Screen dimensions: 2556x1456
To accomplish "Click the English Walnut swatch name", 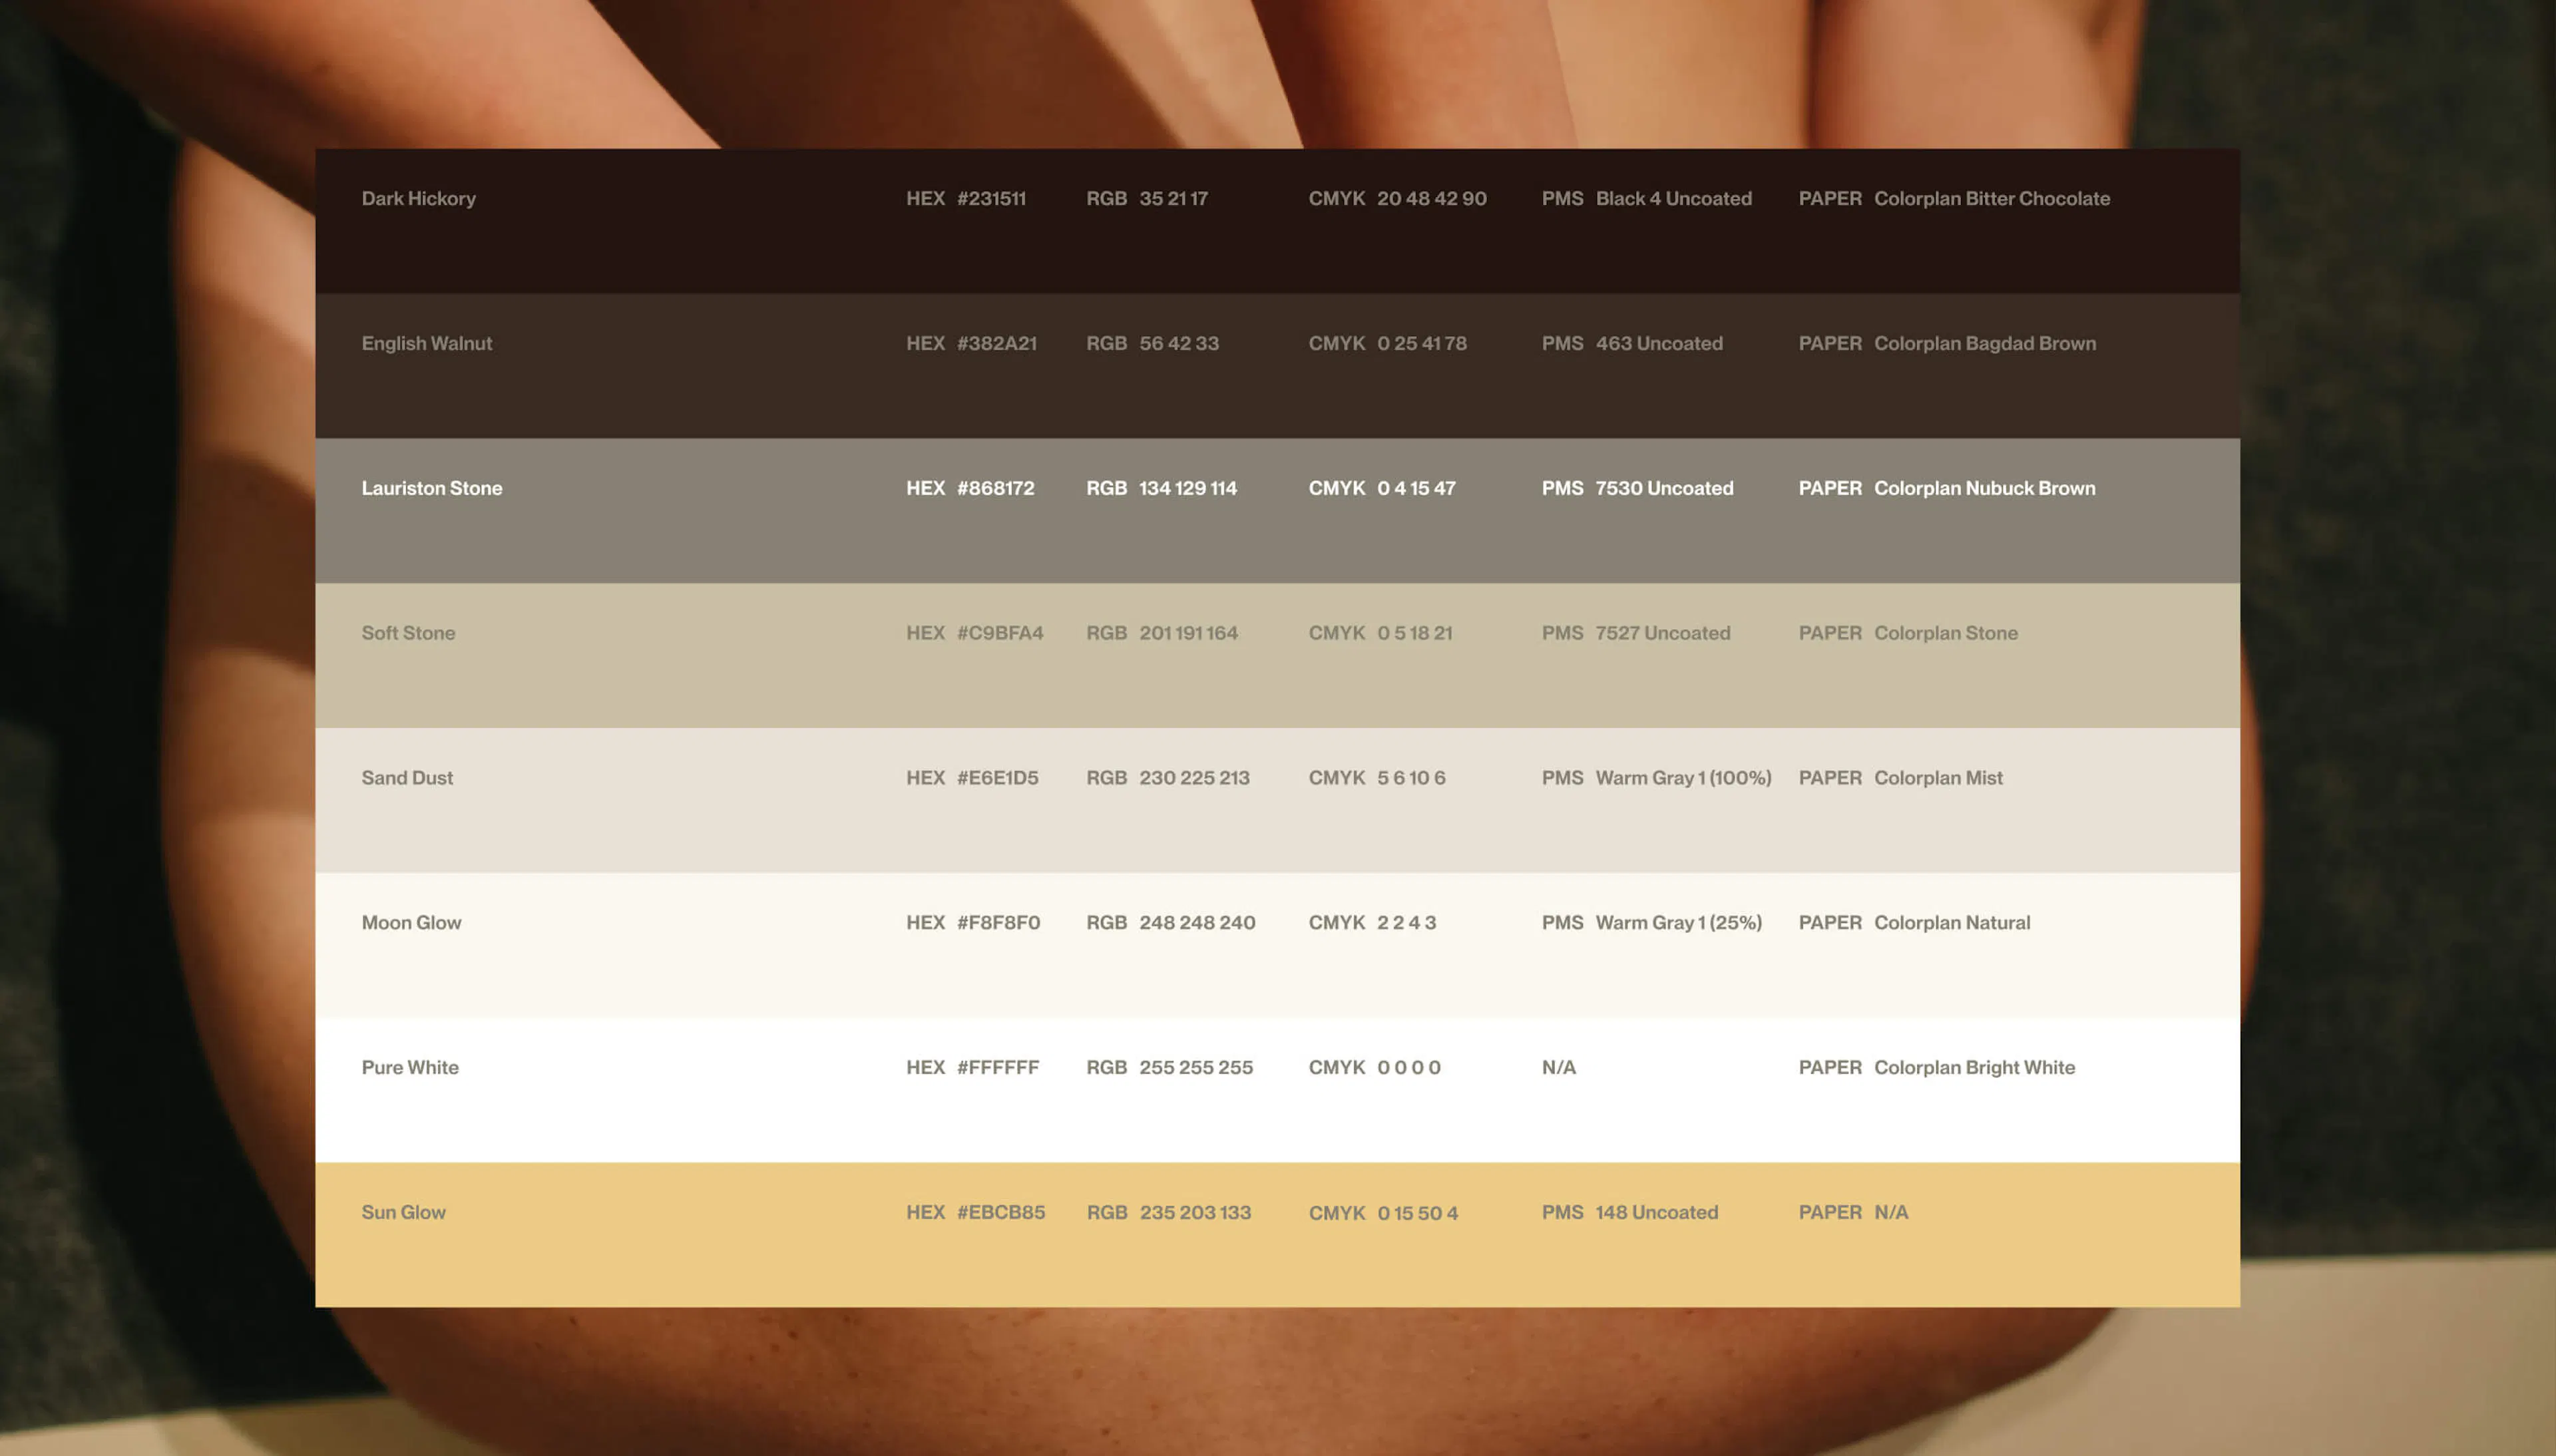I will 426,343.
